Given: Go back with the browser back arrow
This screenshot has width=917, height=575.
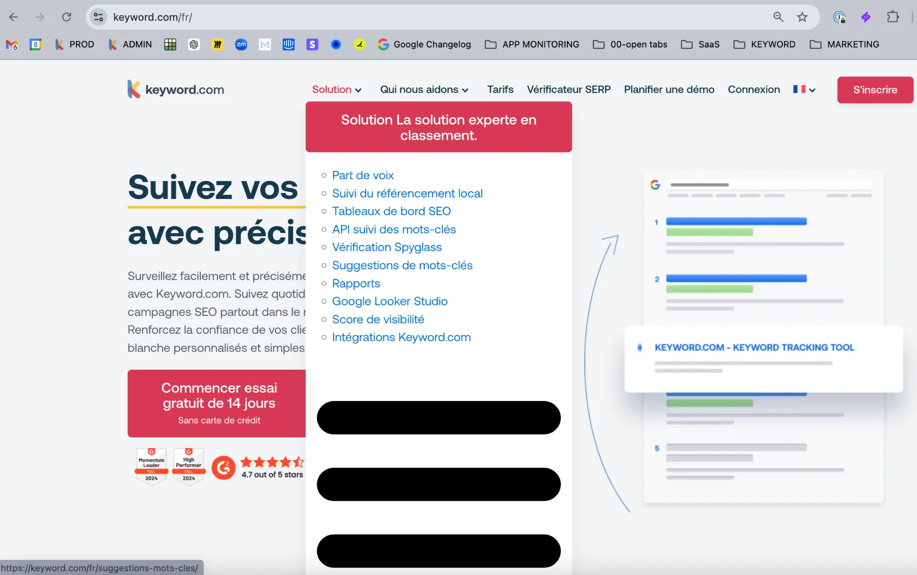Looking at the screenshot, I should point(13,17).
